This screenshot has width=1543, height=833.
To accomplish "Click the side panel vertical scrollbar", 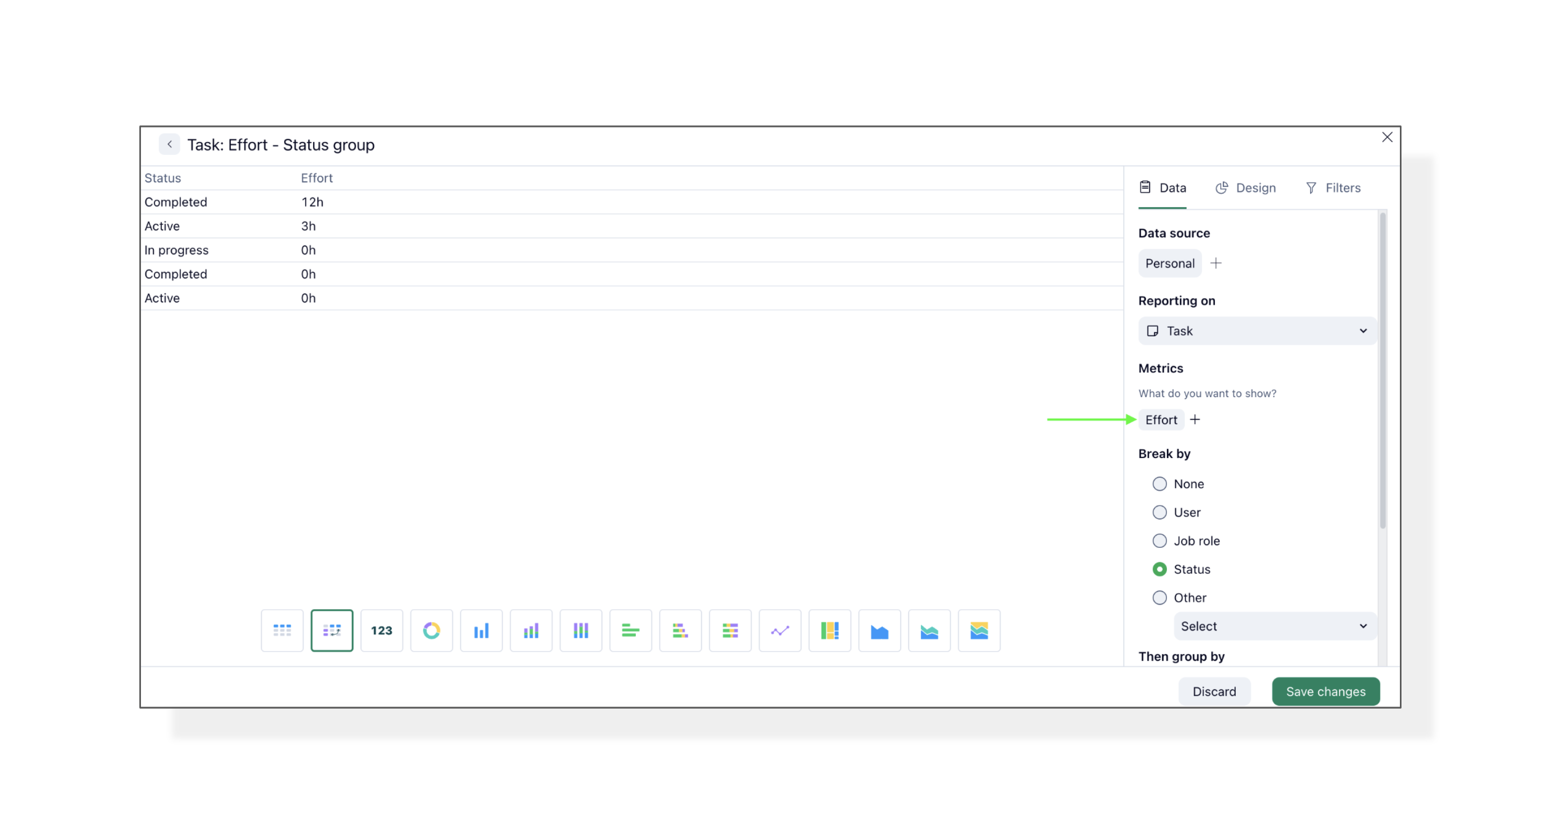I will [1383, 371].
